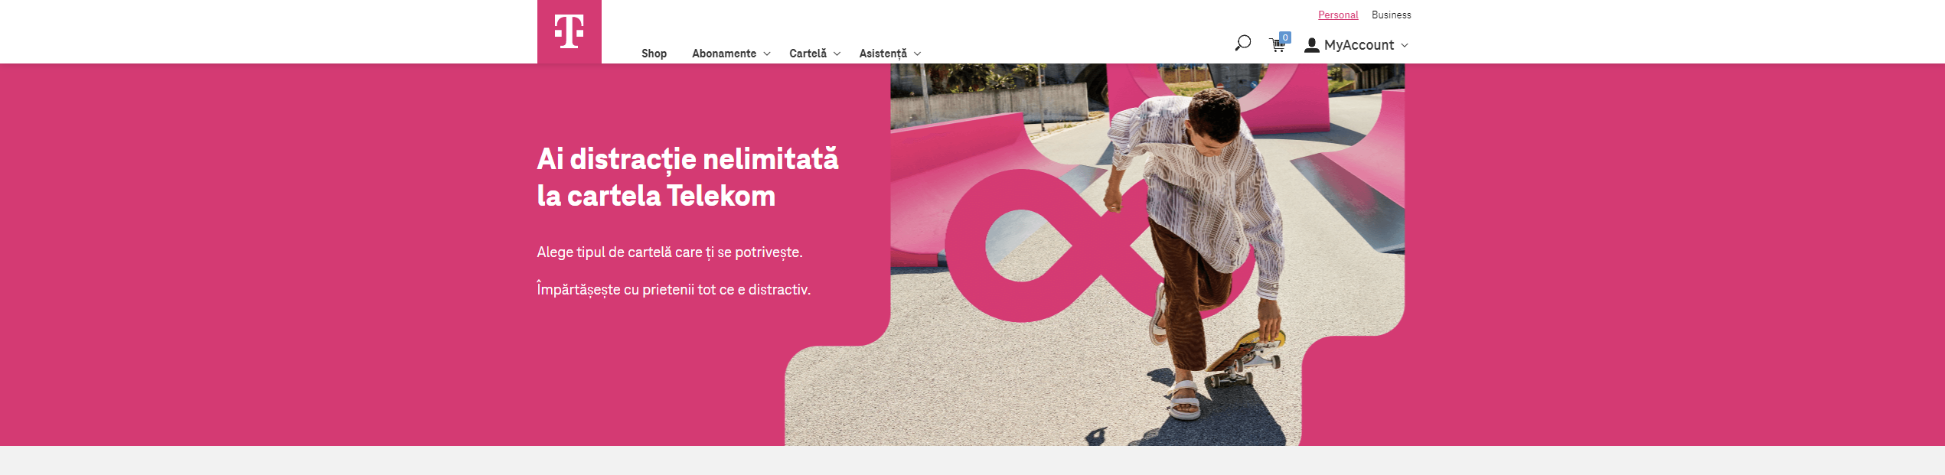Click the user silhouette account icon
The width and height of the screenshot is (1945, 475).
(x=1312, y=45)
